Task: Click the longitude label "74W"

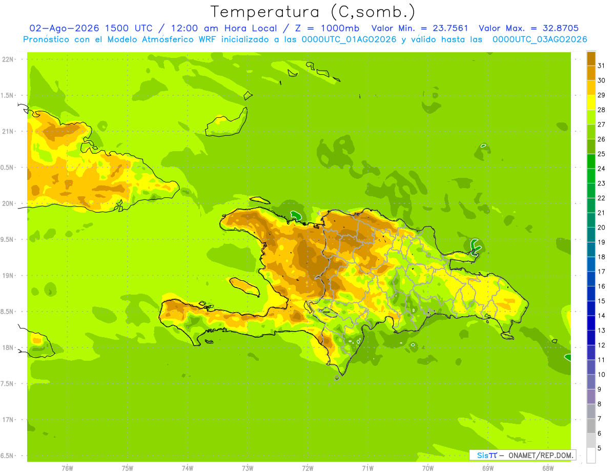Action: click(x=188, y=468)
